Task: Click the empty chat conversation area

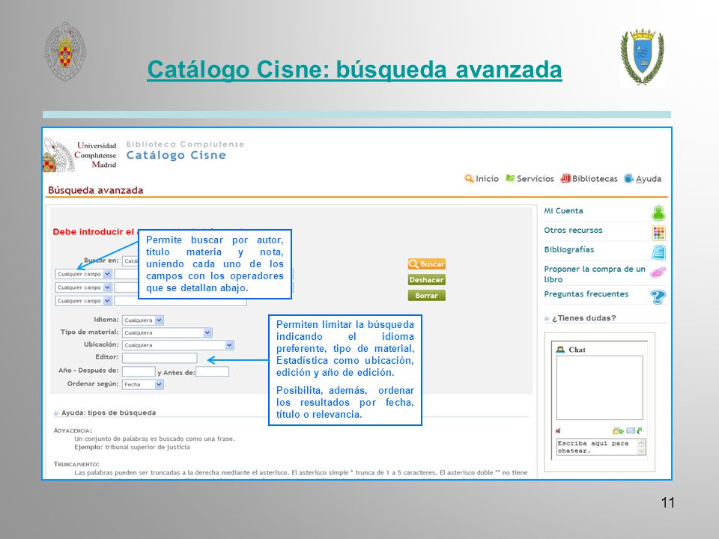Action: click(x=600, y=388)
